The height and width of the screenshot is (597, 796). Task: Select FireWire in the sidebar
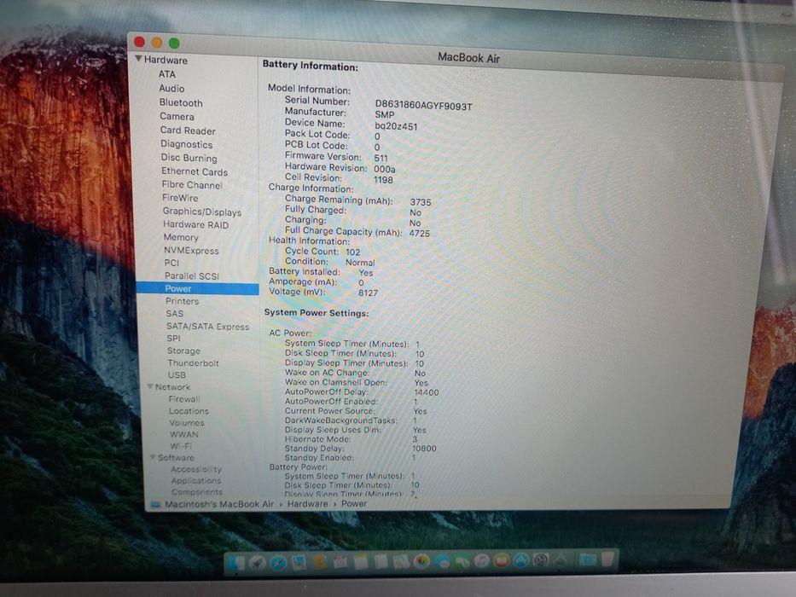(x=180, y=198)
